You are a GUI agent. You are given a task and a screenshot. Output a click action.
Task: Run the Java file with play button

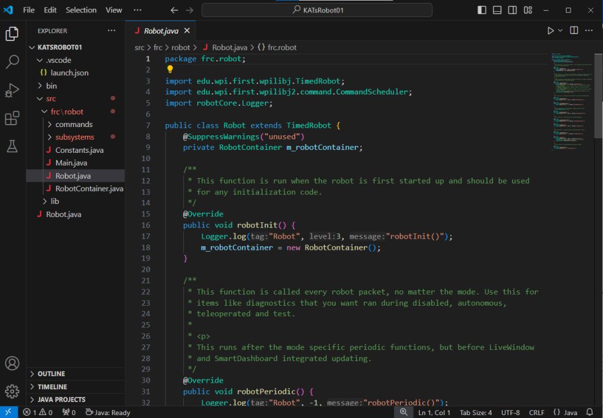pos(551,31)
